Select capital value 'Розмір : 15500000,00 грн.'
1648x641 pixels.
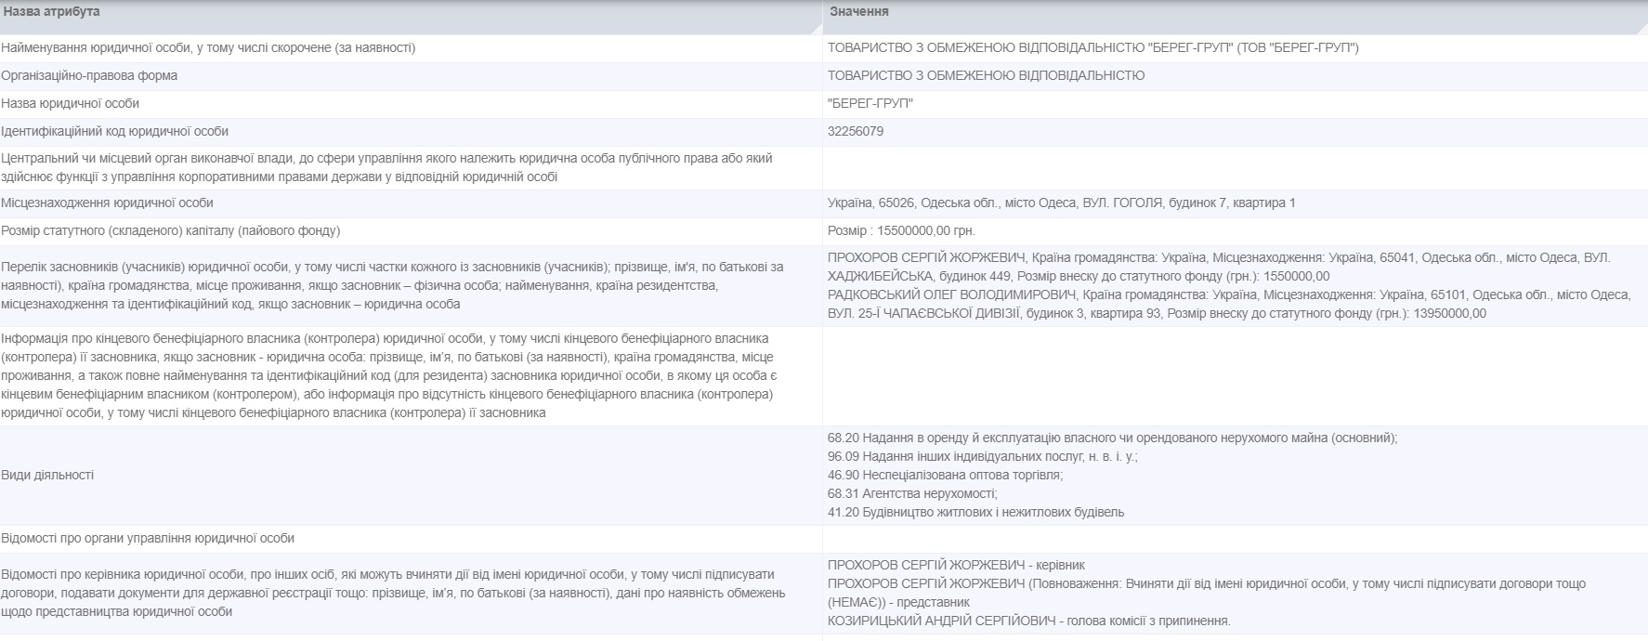click(x=902, y=230)
